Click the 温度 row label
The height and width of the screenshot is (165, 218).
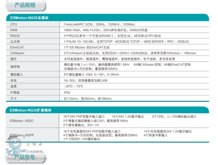pos(14,86)
